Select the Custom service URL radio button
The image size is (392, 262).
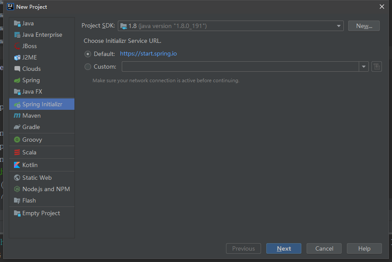[88, 66]
